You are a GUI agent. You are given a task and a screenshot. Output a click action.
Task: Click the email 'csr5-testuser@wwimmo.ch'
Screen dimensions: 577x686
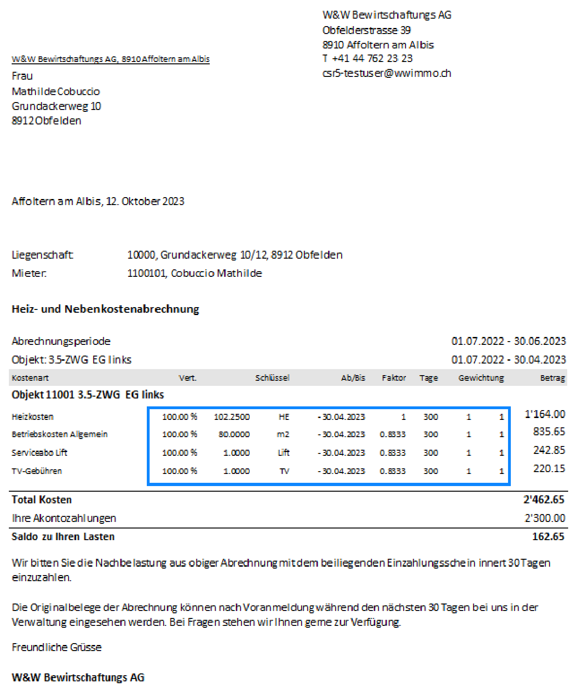(x=387, y=73)
